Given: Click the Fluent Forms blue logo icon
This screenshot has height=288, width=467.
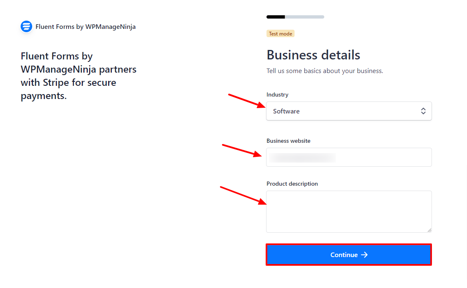Looking at the screenshot, I should tap(26, 26).
